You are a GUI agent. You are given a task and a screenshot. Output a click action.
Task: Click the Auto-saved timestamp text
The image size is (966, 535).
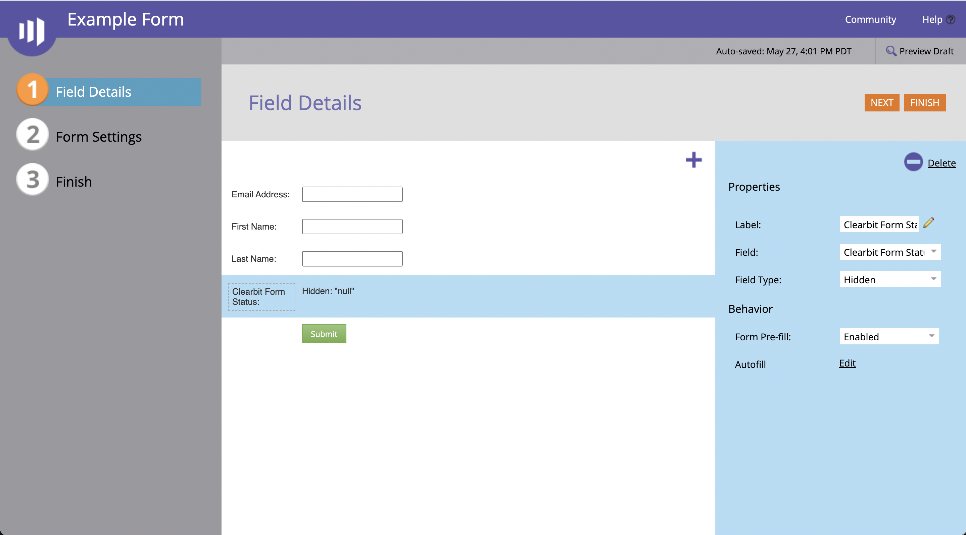pos(783,51)
